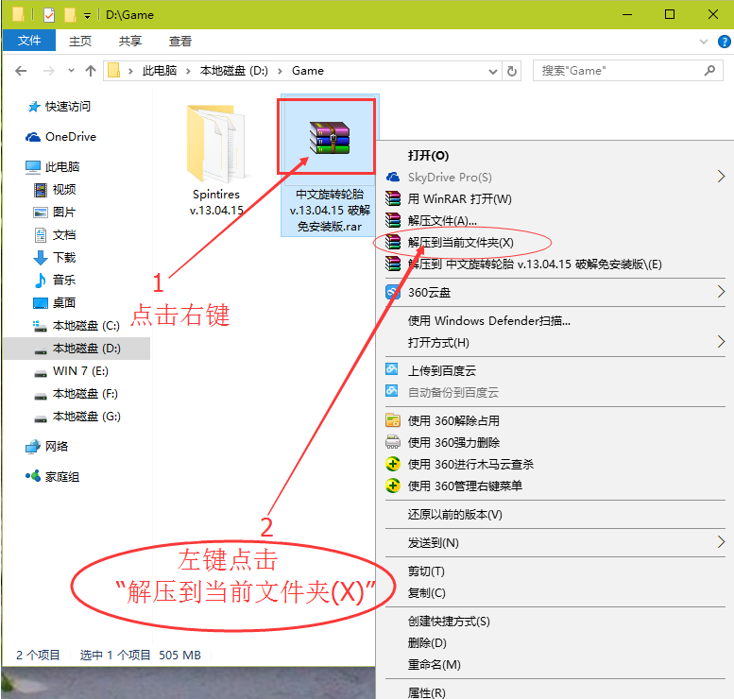Image resolution: width=734 pixels, height=699 pixels.
Task: Open the 360云盘 submenu
Action: 555,292
